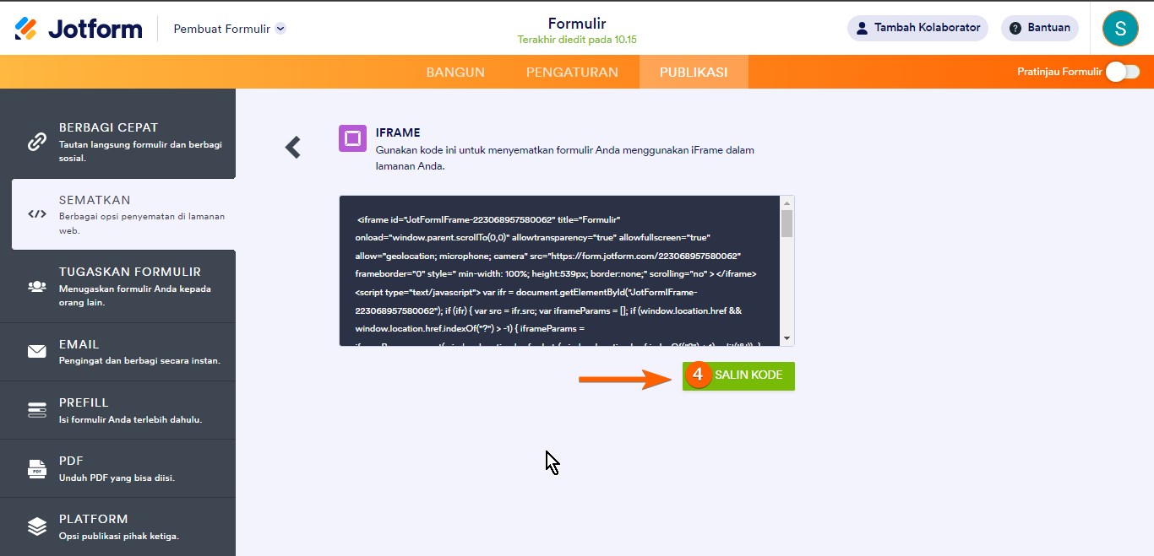The width and height of the screenshot is (1154, 556).
Task: Click the PDF file icon
Action: pyautogui.click(x=37, y=468)
